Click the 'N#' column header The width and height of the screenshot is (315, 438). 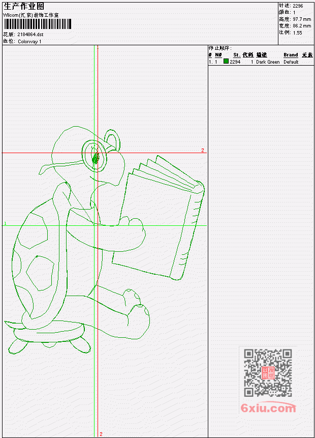tap(218, 55)
